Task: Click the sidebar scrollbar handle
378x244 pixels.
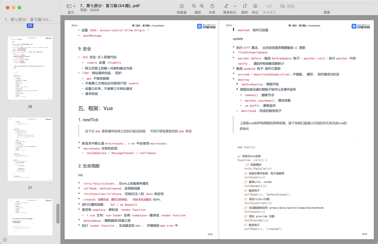Action: (x=58, y=214)
